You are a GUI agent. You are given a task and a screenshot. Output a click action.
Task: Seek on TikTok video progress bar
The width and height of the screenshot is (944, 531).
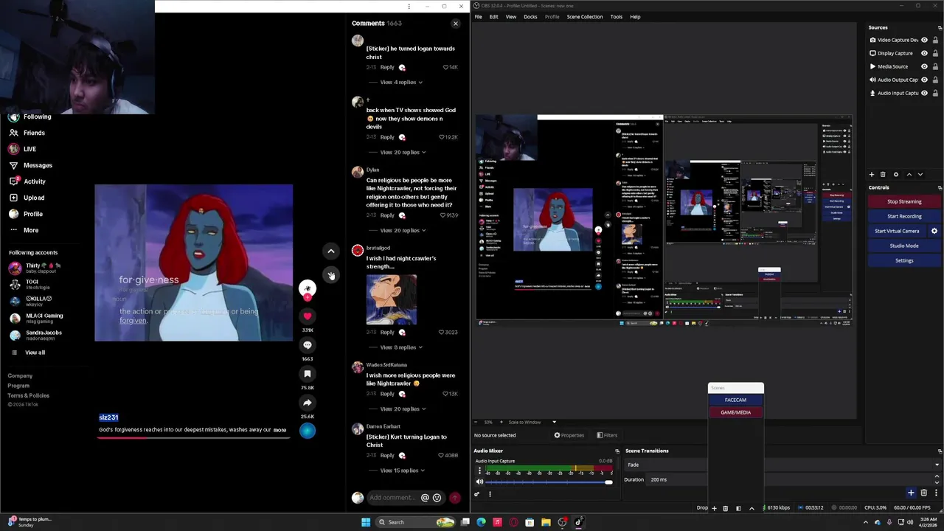click(x=194, y=437)
